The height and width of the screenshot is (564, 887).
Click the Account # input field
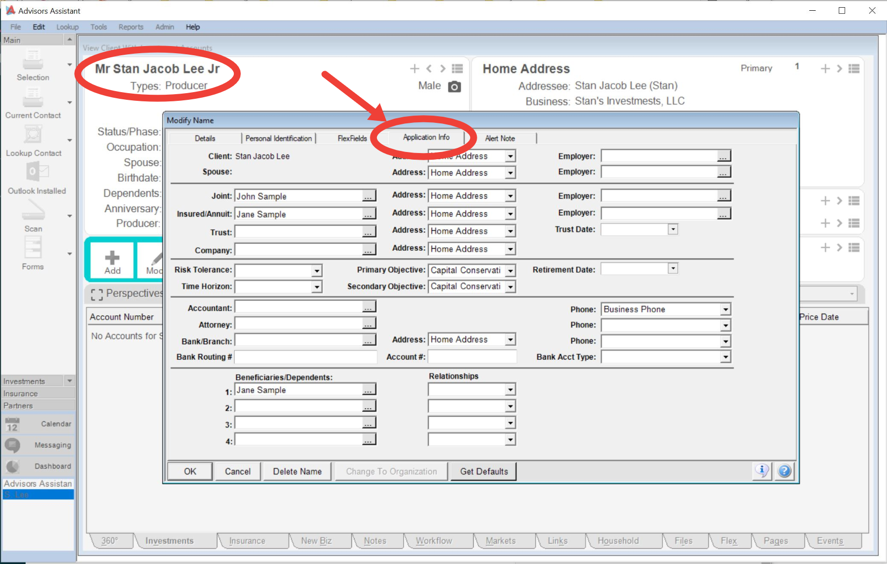tap(472, 357)
